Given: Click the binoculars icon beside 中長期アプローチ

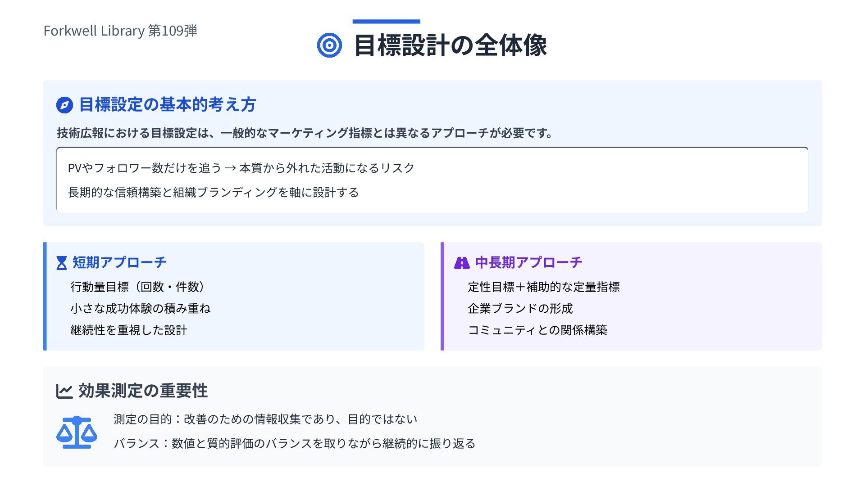Looking at the screenshot, I should click(462, 263).
